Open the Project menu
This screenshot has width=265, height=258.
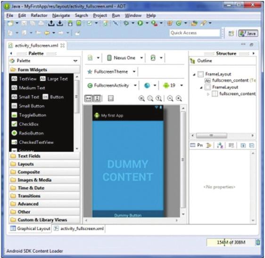tap(100, 16)
